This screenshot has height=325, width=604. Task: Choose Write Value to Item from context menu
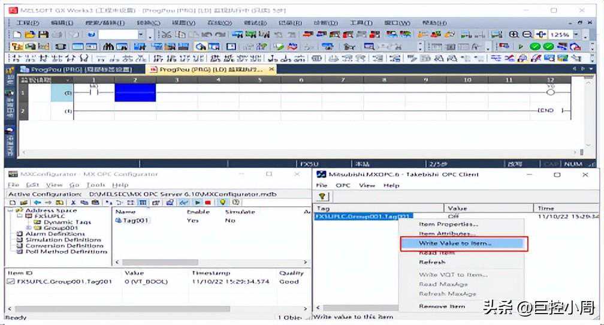coord(447,243)
